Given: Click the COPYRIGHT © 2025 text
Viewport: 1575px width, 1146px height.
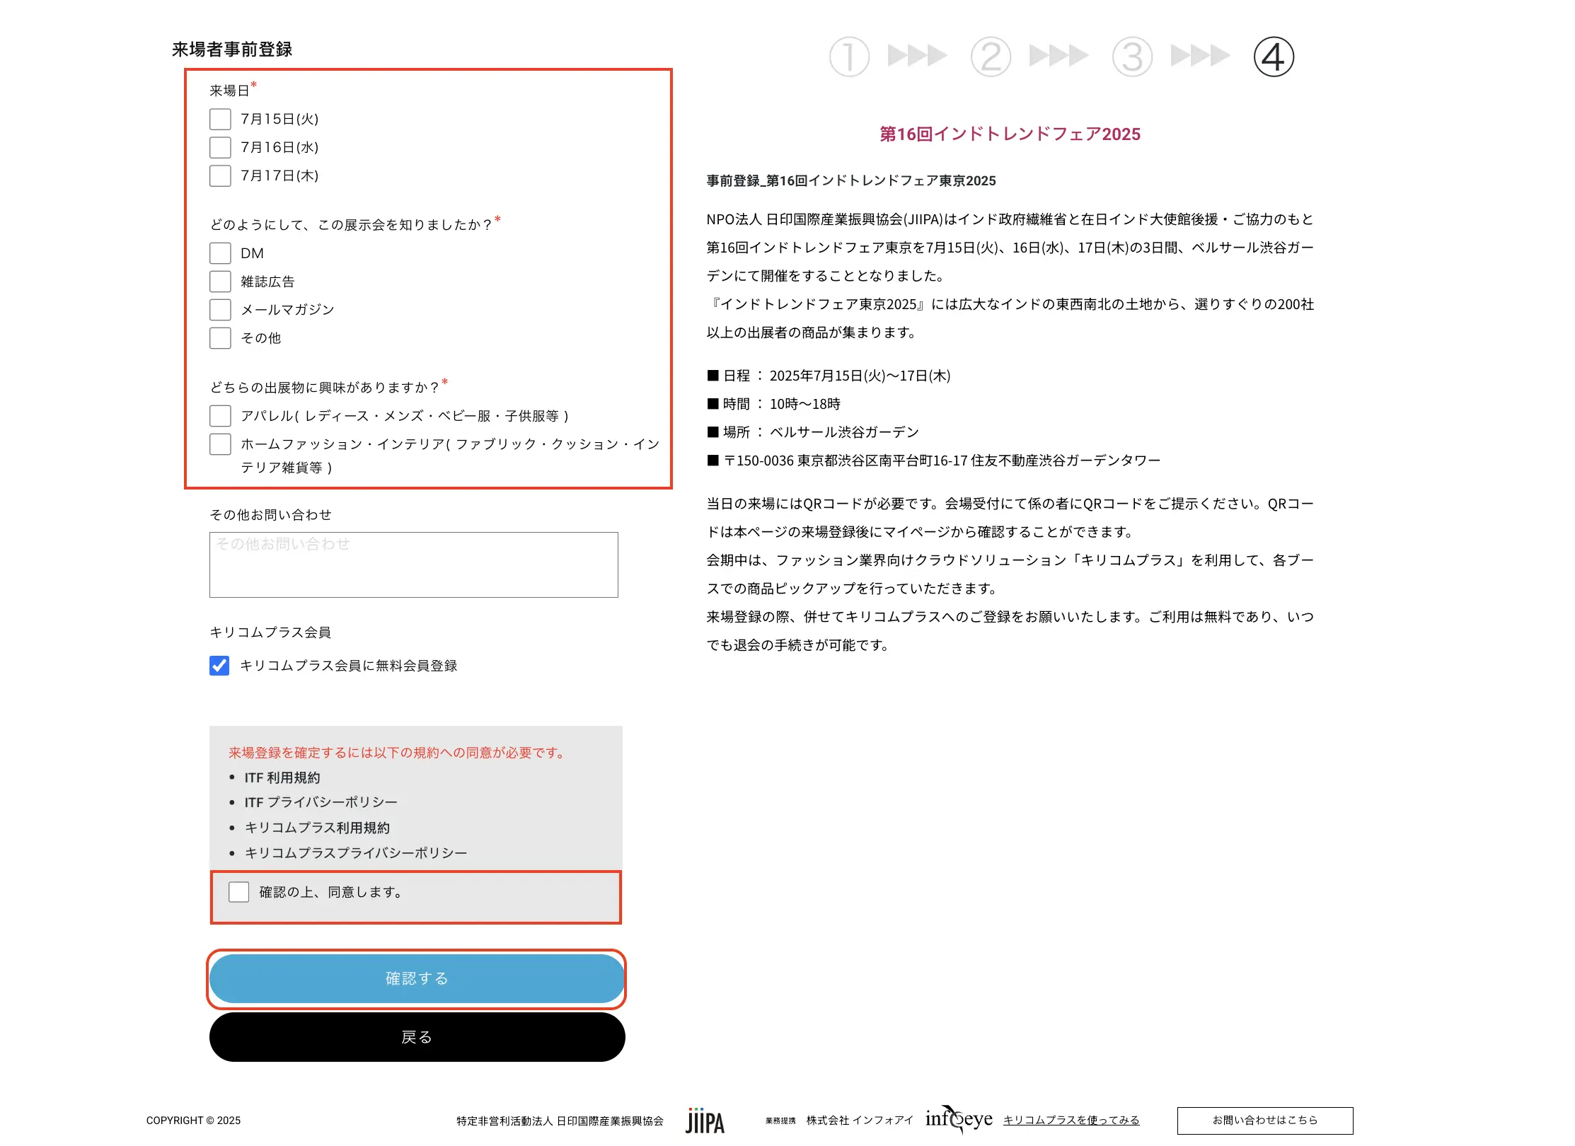Looking at the screenshot, I should click(x=193, y=1121).
